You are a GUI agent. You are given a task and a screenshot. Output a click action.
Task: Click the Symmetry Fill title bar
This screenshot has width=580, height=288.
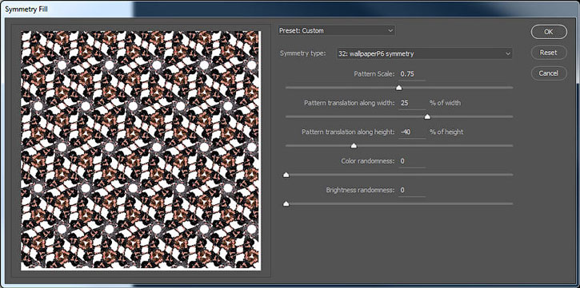[x=290, y=9]
